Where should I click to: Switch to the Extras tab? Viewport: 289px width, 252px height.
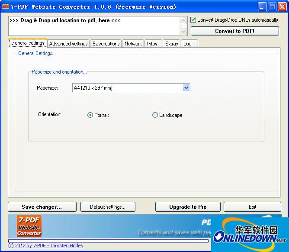(171, 44)
